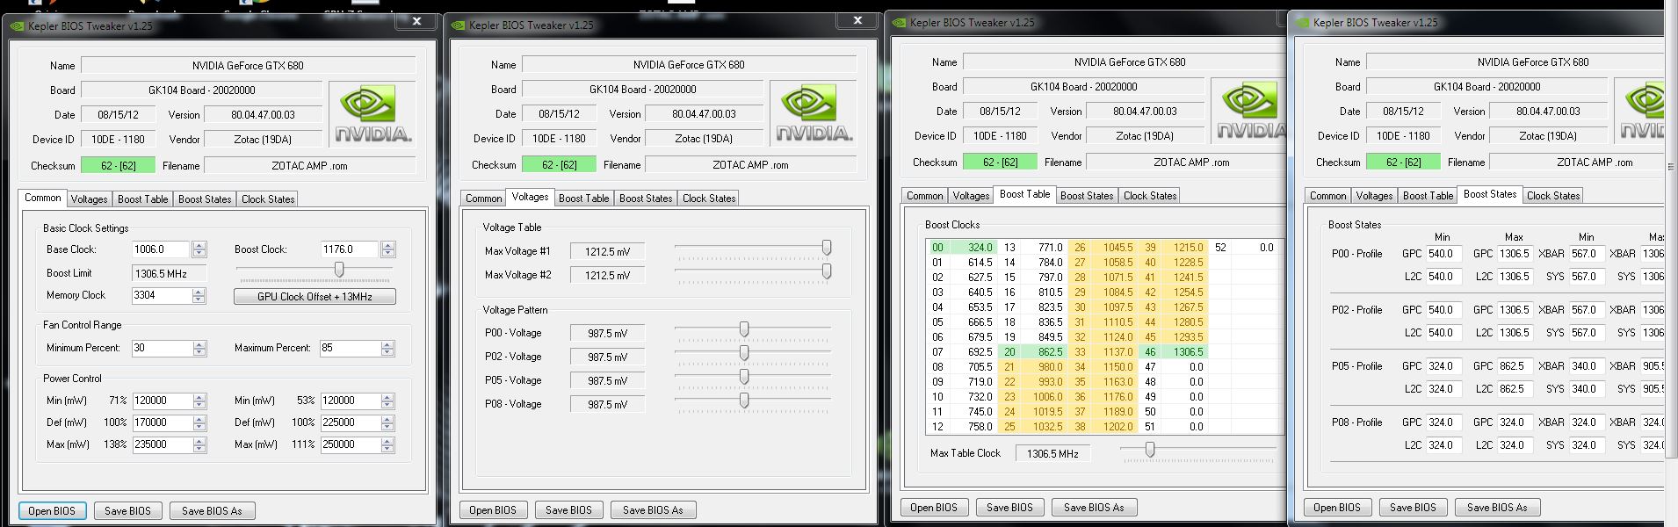Open Clock States tab in first window
The image size is (1678, 527).
268,199
